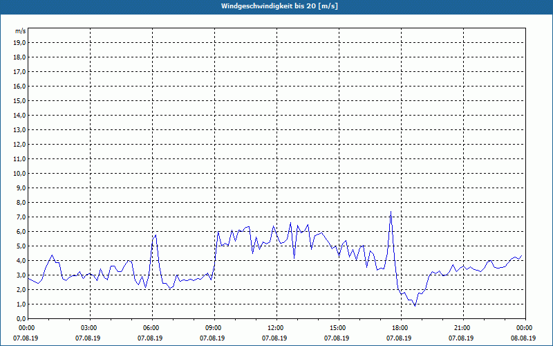Select the '18,0' y-axis label
This screenshot has height=346, width=553.
[x=19, y=57]
